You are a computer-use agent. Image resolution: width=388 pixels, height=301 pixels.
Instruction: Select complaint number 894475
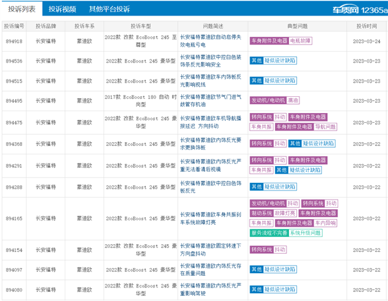[x=14, y=123]
